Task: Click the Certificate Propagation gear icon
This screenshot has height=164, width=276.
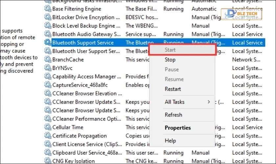Action: (48, 136)
